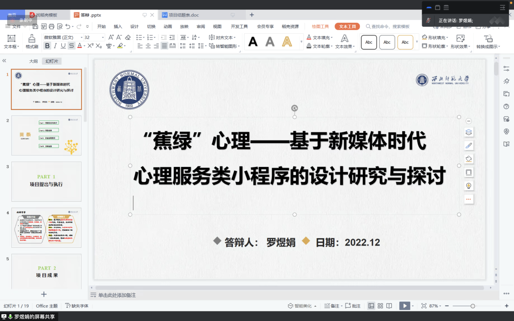This screenshot has height=321, width=514.
Task: Open the font size dropdown
Action: pos(102,37)
